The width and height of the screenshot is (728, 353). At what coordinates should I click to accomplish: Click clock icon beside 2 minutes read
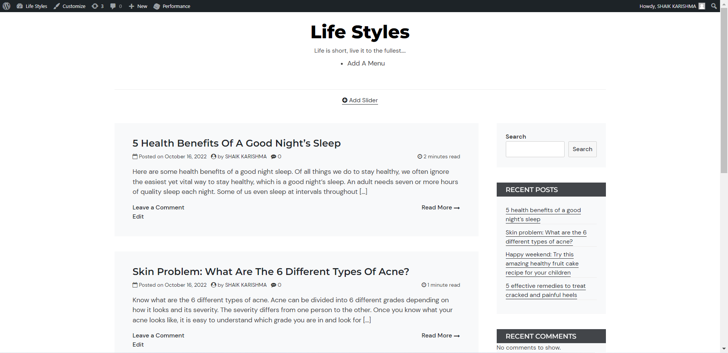click(420, 156)
